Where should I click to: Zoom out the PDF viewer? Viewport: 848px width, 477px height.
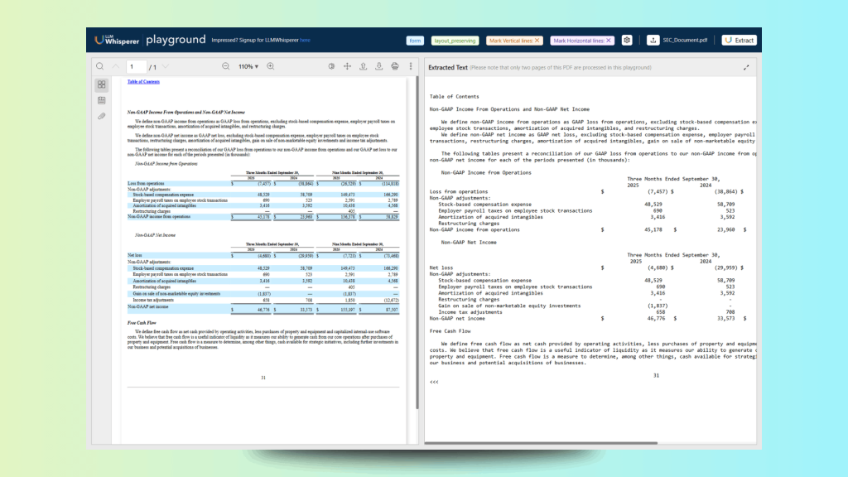click(x=225, y=66)
